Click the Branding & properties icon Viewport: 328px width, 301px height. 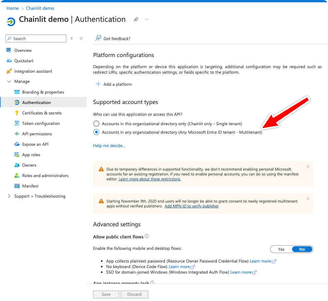click(x=17, y=92)
